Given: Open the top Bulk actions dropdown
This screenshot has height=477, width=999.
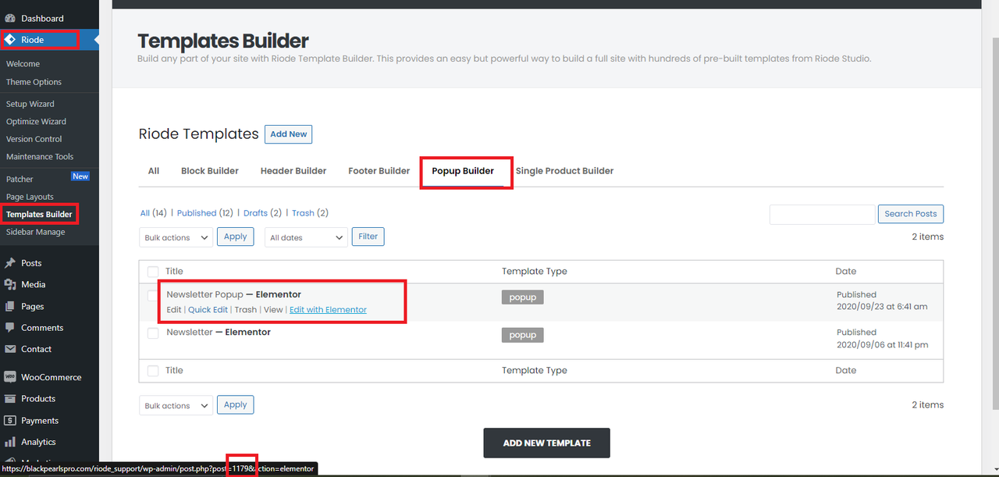Looking at the screenshot, I should [176, 237].
